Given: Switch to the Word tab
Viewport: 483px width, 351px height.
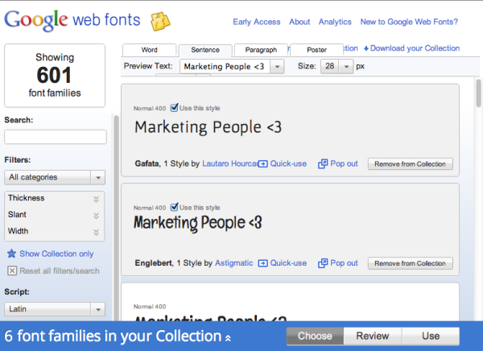Looking at the screenshot, I should pos(150,50).
